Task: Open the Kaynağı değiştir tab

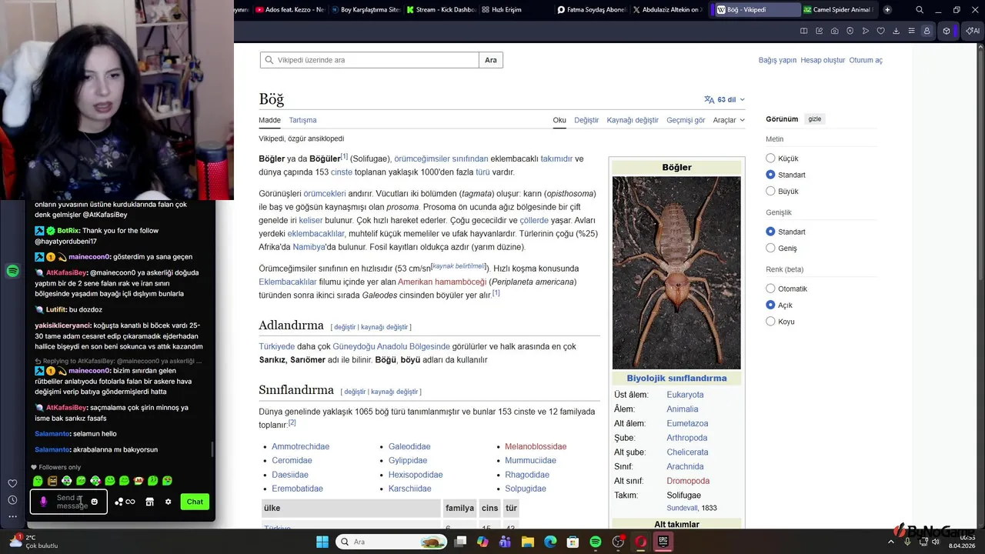Action: click(633, 120)
